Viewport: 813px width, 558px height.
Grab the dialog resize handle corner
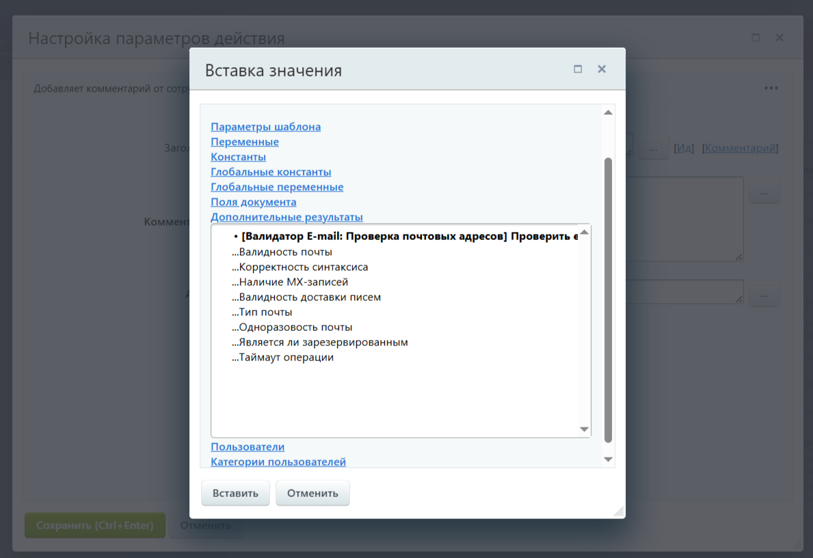[x=618, y=511]
